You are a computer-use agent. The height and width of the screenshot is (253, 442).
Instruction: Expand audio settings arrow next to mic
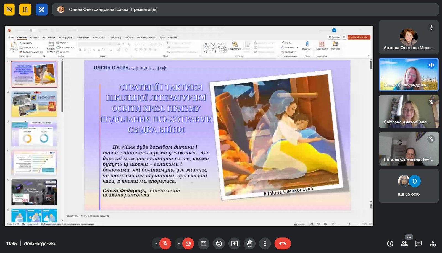pyautogui.click(x=156, y=244)
